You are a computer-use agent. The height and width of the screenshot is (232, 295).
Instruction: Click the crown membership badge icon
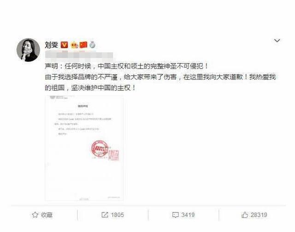point(74,45)
